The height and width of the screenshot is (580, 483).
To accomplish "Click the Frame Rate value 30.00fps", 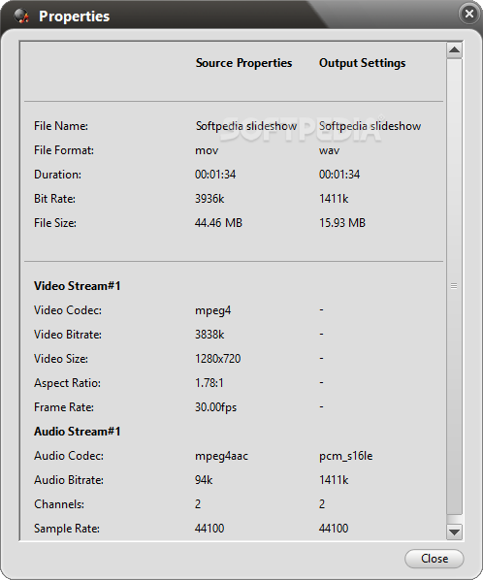I will (x=215, y=407).
